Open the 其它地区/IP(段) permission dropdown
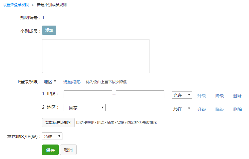This screenshot has width=249, height=159. coord(52,136)
